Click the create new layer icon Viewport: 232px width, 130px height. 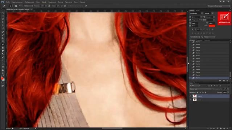[x=224, y=129]
